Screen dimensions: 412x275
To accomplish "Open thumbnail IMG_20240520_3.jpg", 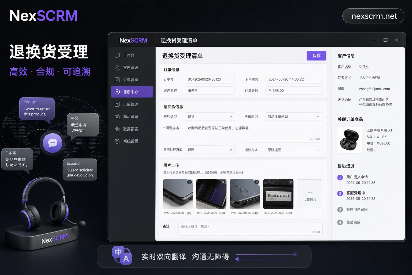I will point(245,194).
